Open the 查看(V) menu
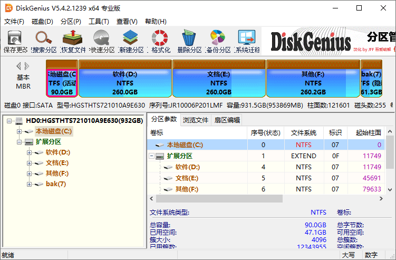The height and width of the screenshot is (260, 396). (x=127, y=22)
